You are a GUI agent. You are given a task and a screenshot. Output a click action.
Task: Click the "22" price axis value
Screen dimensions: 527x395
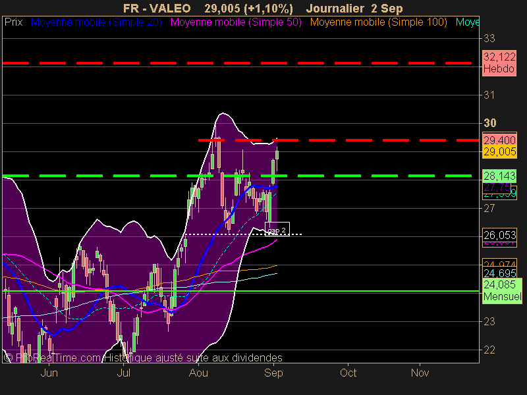pyautogui.click(x=489, y=350)
